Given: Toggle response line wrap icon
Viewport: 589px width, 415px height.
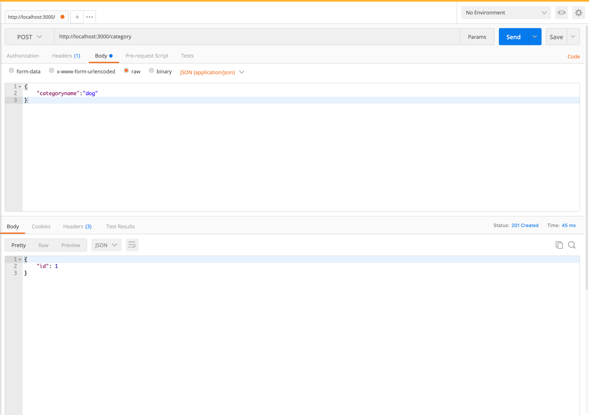Looking at the screenshot, I should pos(132,245).
